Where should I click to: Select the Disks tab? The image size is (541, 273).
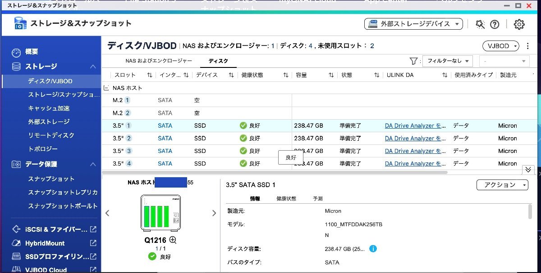click(x=218, y=61)
